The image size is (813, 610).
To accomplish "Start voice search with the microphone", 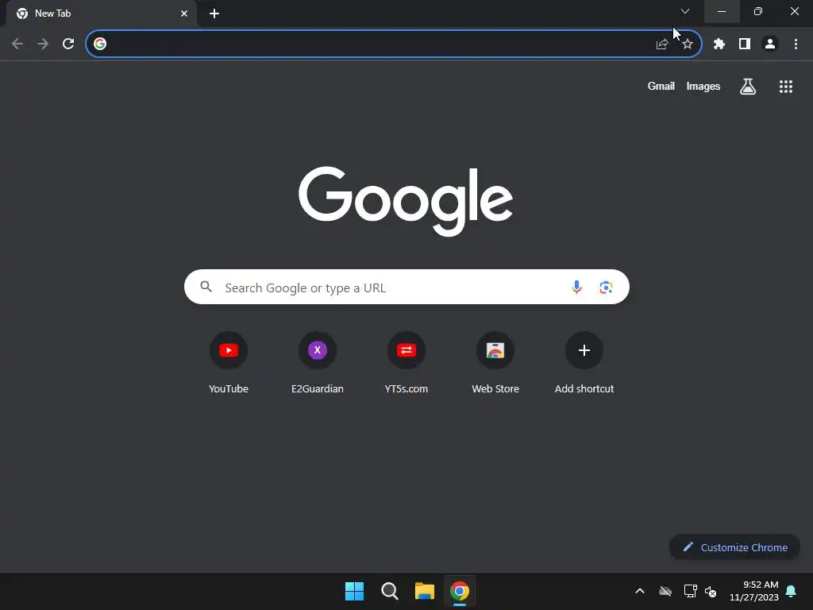I will click(576, 287).
